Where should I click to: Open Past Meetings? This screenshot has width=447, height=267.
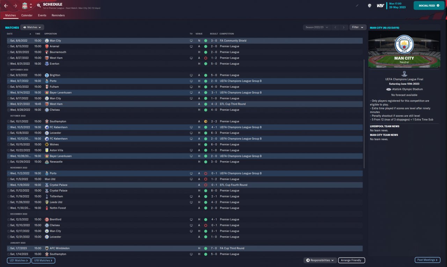point(427,260)
